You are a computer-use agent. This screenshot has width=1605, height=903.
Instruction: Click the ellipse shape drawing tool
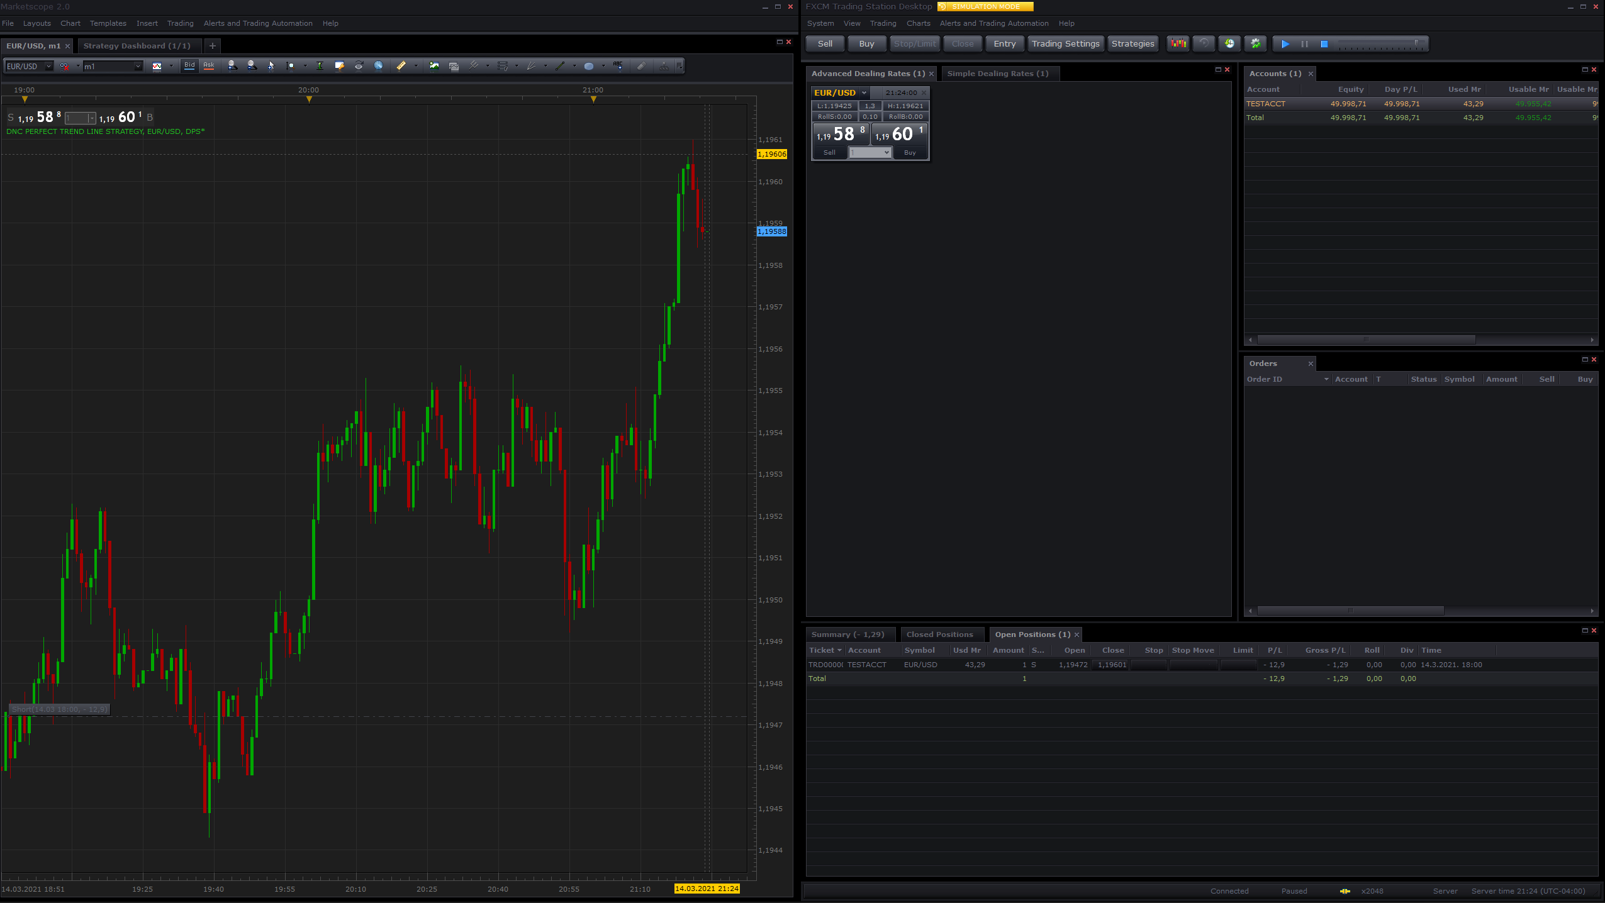pos(589,65)
